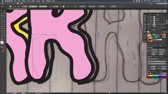168x94 pixels.
Task: Click the Opacity label in Control bar
Action: [50, 7]
